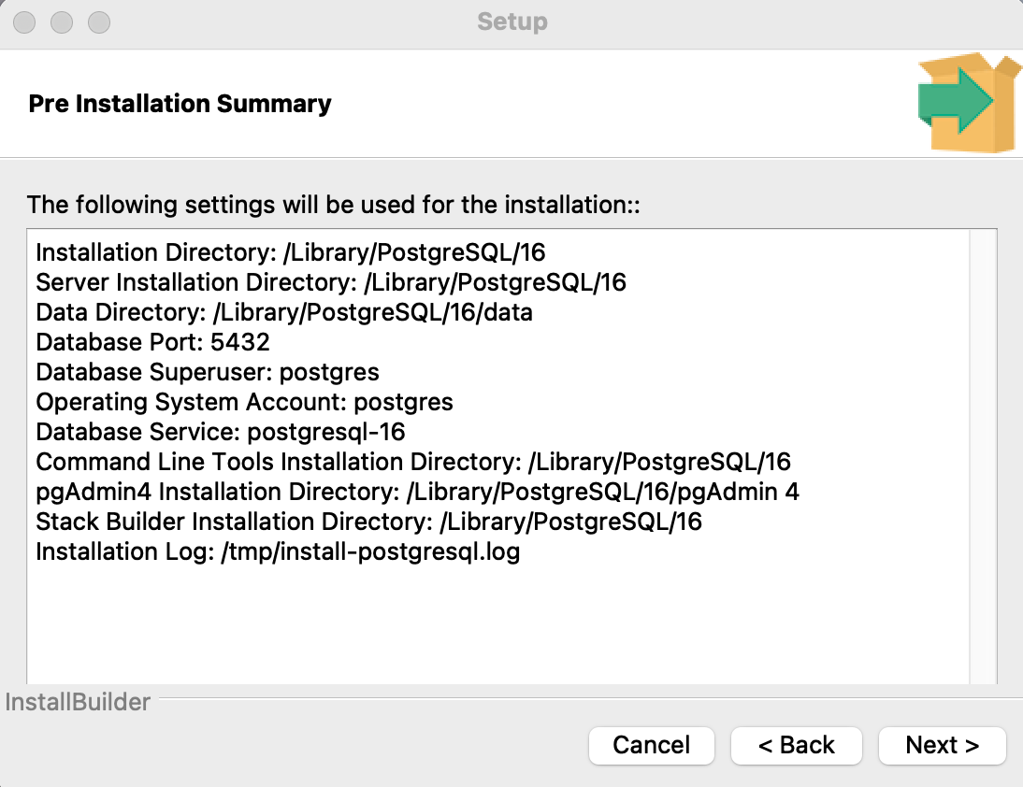The height and width of the screenshot is (787, 1023).
Task: Click the yellow minimize button
Action: point(61,21)
